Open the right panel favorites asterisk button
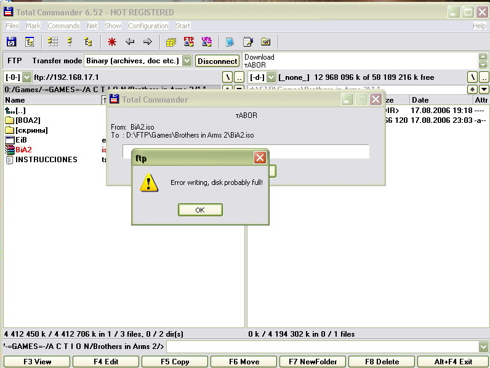This screenshot has height=368, width=490. pyautogui.click(x=473, y=90)
